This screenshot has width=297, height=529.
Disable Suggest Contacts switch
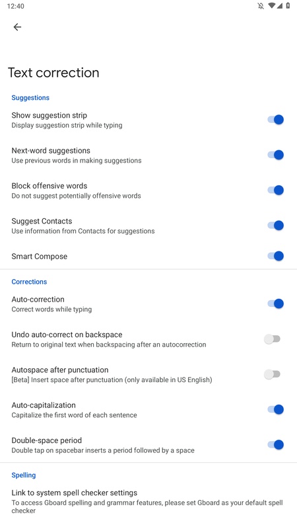pos(276,225)
